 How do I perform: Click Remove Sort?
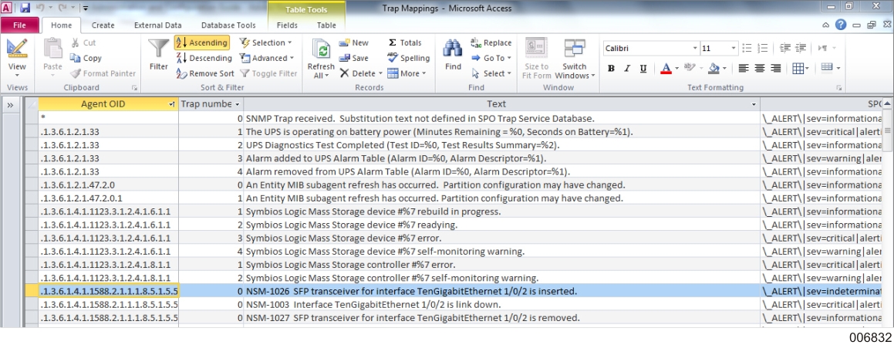pos(204,73)
